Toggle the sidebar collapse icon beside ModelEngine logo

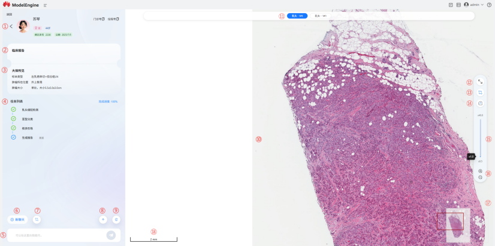tap(46, 5)
